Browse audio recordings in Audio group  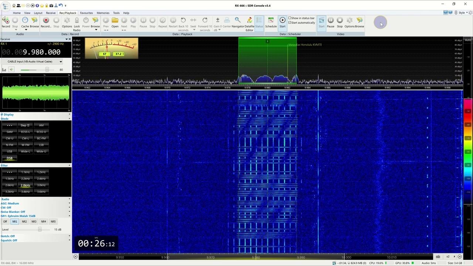(34, 22)
